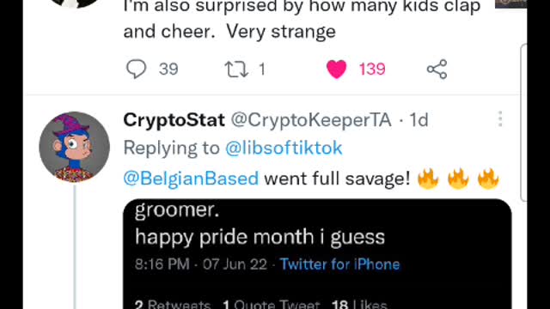This screenshot has width=550, height=309.
Task: Click the 139 likes count
Action: [x=372, y=69]
